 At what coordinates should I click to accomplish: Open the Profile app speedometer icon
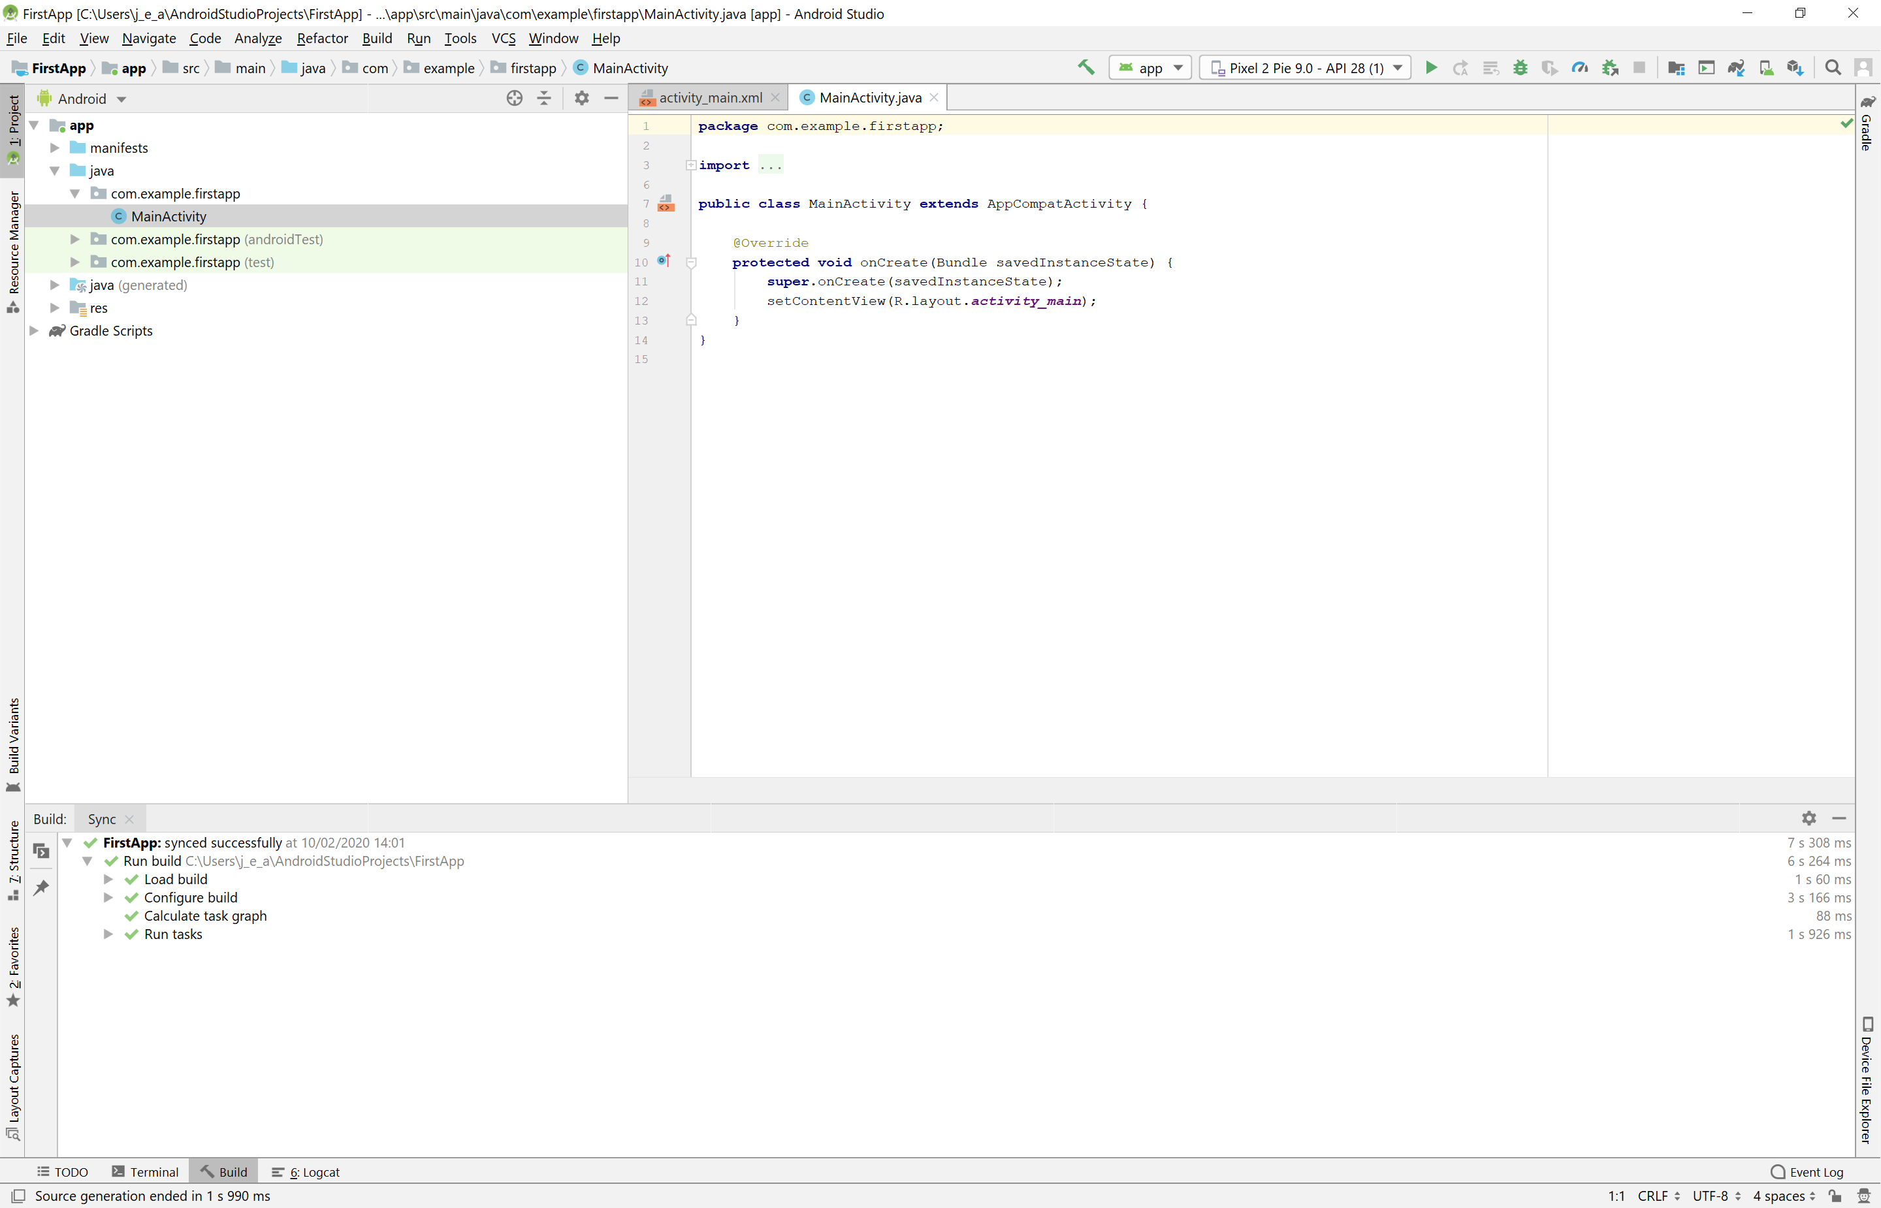pos(1580,67)
